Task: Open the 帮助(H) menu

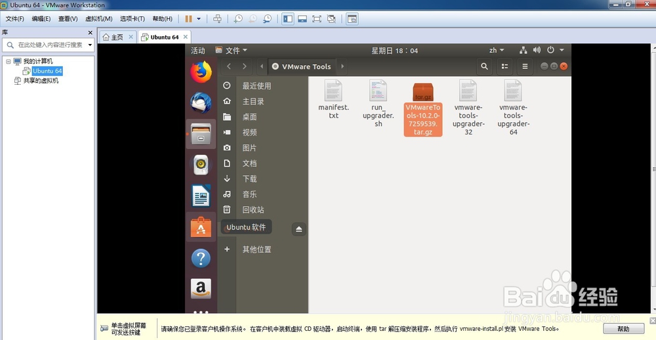Action: click(x=162, y=19)
